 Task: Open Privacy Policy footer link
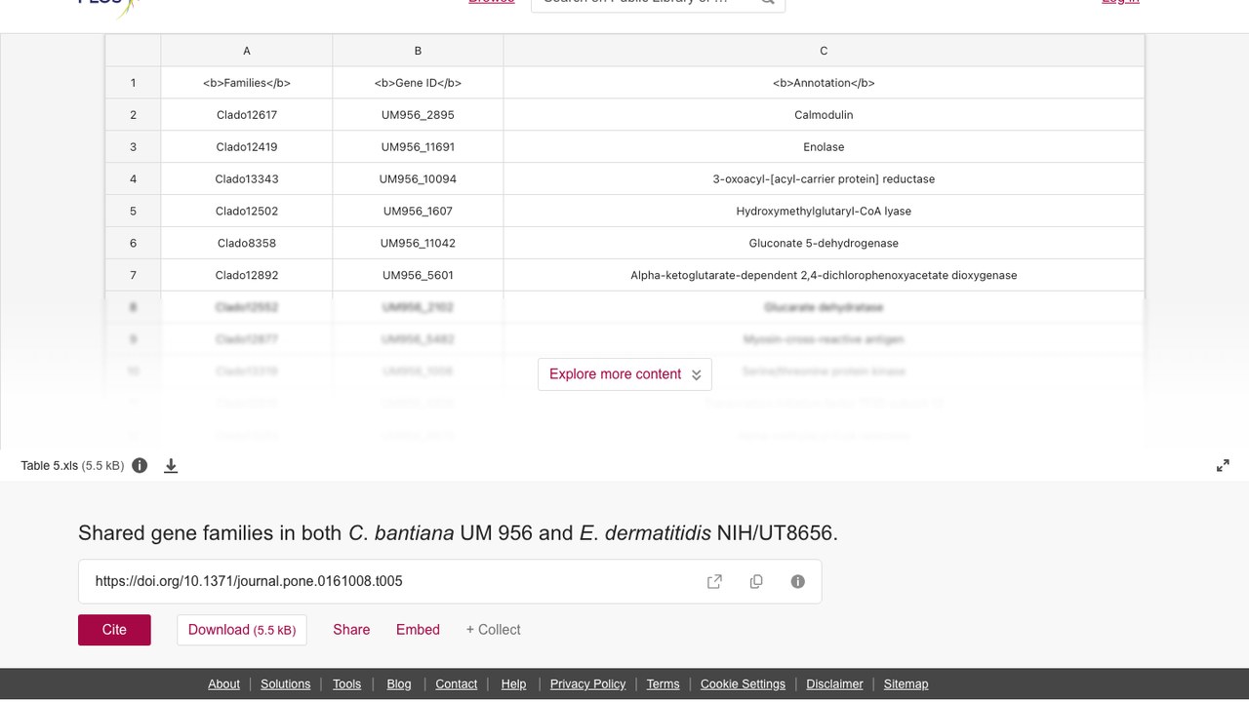[587, 683]
